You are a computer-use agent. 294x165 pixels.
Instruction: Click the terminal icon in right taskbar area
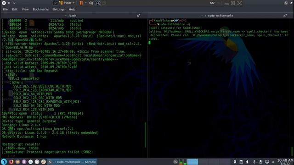pos(175,162)
